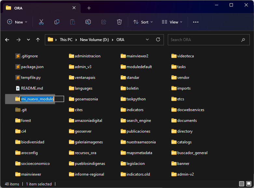The image size is (254, 188).
Task: Expand chevron after This PC in path
Action: coord(76,40)
